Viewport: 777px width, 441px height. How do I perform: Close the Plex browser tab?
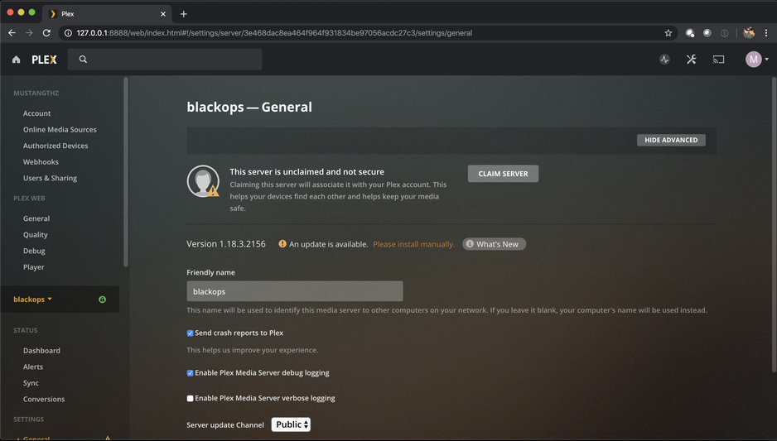[163, 14]
